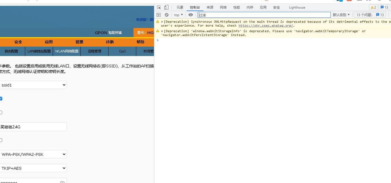Viewport: 391px width, 183px height.
Task: Open the xhr.spec.whatwg.org link
Action: (265, 26)
